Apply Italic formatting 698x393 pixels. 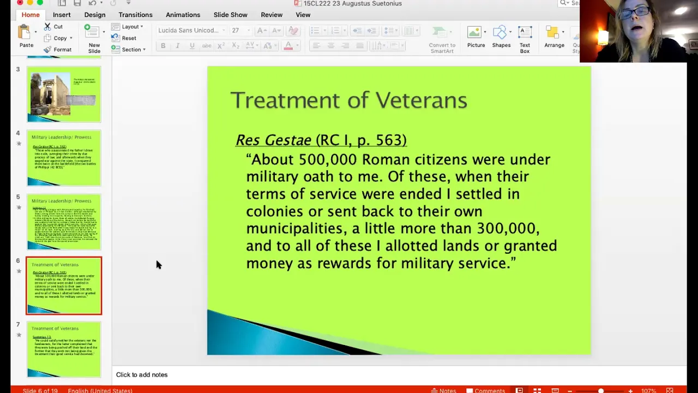[177, 46]
